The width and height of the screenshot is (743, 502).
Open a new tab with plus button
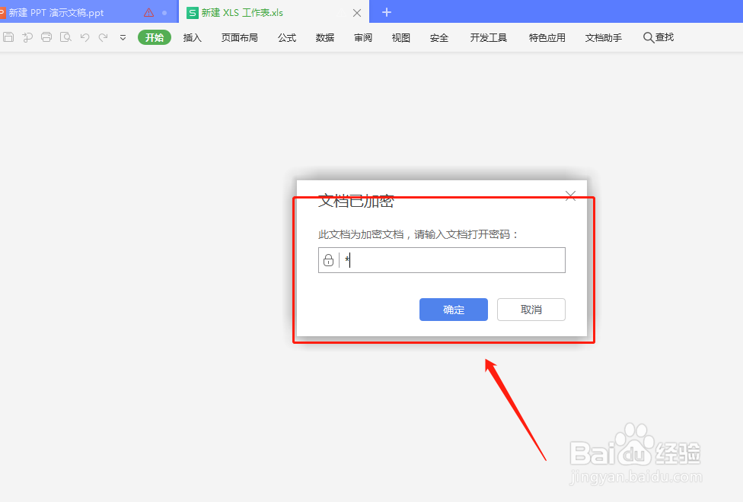tap(387, 12)
